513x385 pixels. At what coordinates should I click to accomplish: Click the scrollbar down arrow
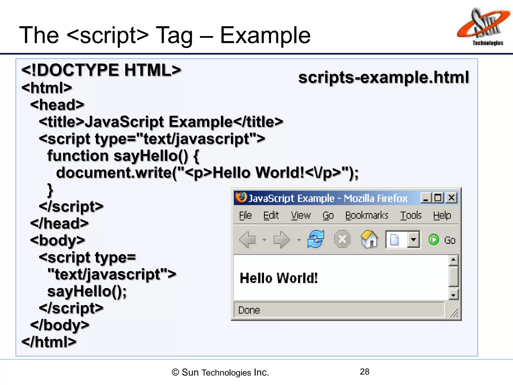point(453,295)
